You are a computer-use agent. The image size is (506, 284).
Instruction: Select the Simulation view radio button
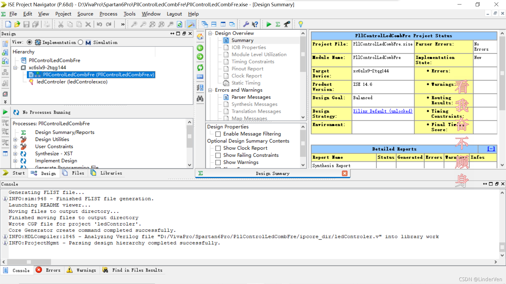[x=81, y=42]
